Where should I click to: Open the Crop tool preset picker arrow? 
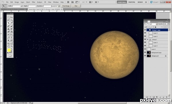click(6, 6)
